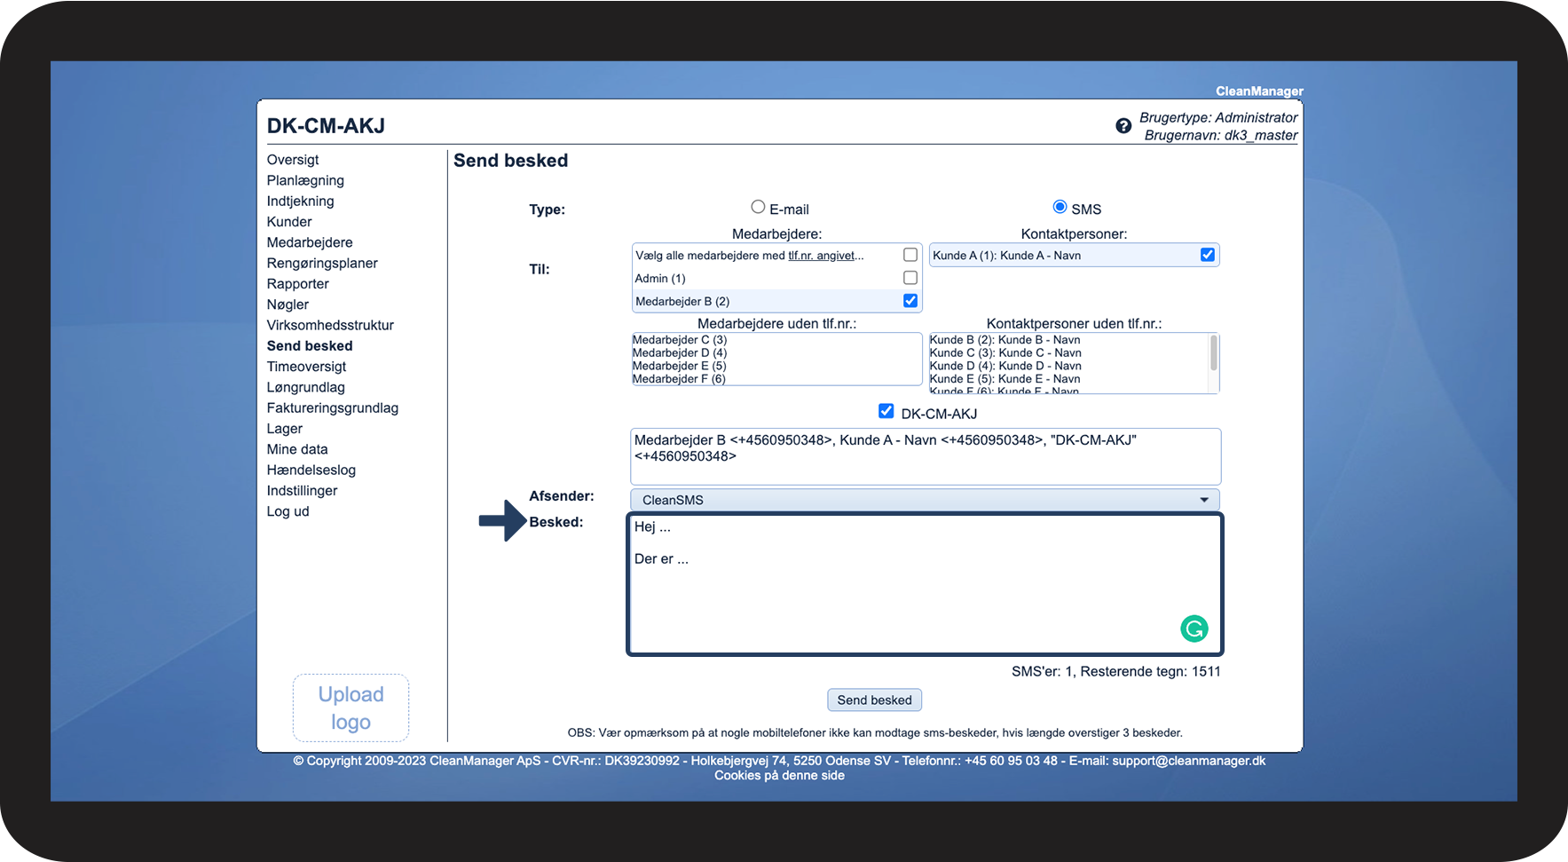Viewport: 1568px width, 862px height.
Task: Go to Rengøringsplaner in the sidebar
Action: point(322,263)
